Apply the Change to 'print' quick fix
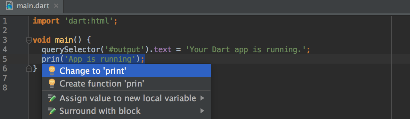 pyautogui.click(x=126, y=71)
